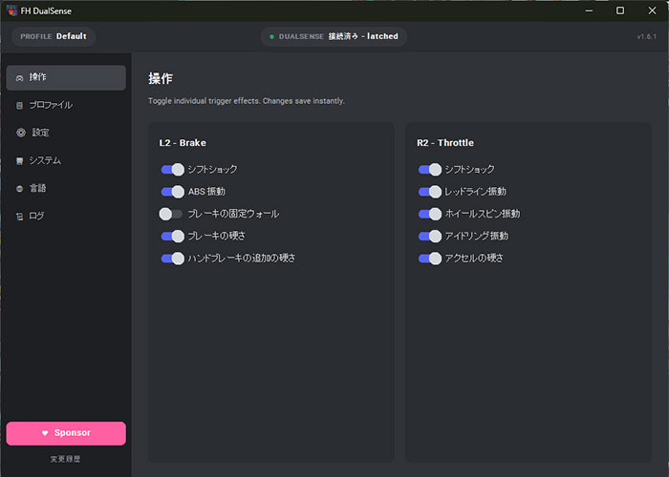Toggle アイドリング振動 switch
Screen dimensions: 669x477
click(x=430, y=236)
